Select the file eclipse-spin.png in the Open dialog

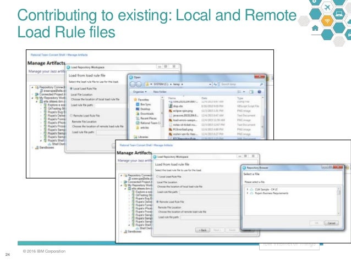click(180, 111)
